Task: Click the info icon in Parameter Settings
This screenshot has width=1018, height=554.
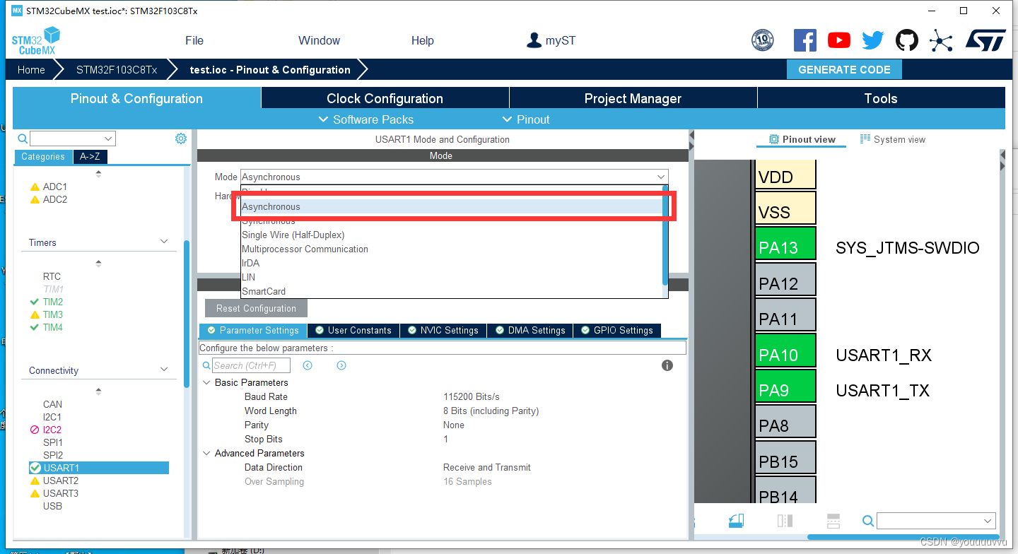Action: pyautogui.click(x=667, y=365)
